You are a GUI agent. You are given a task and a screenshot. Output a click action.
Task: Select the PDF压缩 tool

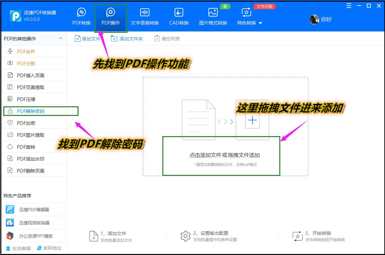[x=24, y=99]
